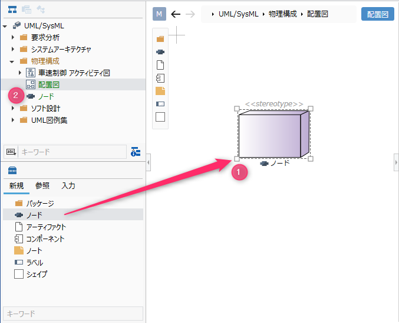Expand the 要求分析 folder
Image resolution: width=399 pixels, height=323 pixels.
point(13,37)
